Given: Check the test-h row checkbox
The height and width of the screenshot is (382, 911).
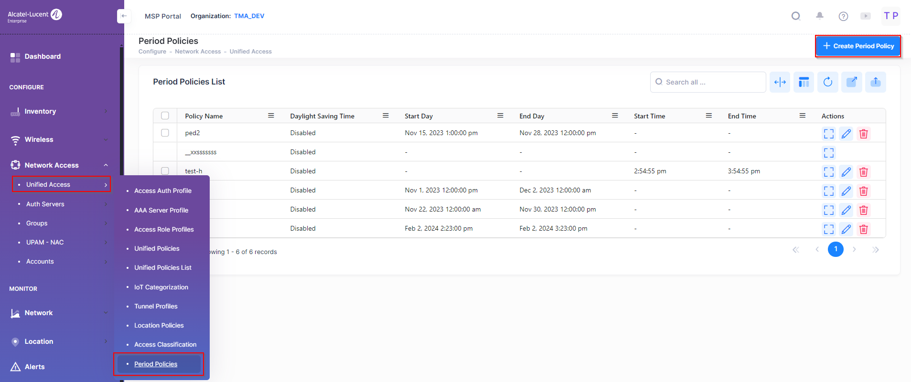Looking at the screenshot, I should [x=165, y=171].
